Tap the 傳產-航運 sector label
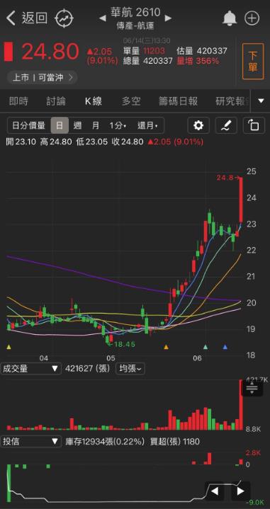Image resolution: width=270 pixels, height=509 pixels. coord(135,26)
